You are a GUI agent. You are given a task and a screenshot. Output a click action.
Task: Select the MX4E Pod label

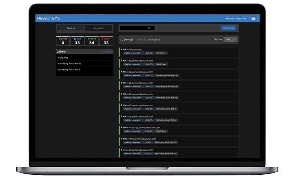tap(84, 58)
